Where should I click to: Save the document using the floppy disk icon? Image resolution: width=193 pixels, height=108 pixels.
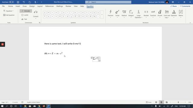click(x=18, y=2)
